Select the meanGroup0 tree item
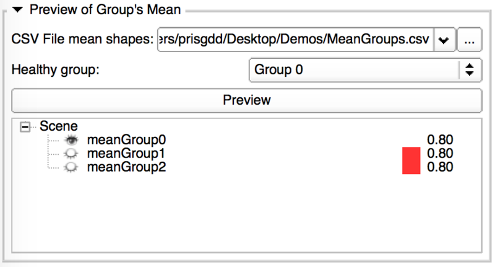The image size is (495, 267). [127, 140]
